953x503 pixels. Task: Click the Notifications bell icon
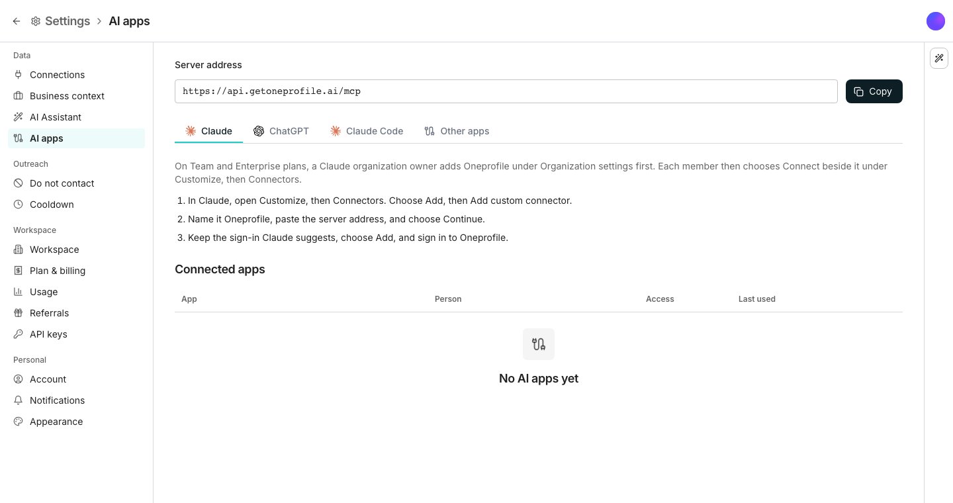coord(19,400)
